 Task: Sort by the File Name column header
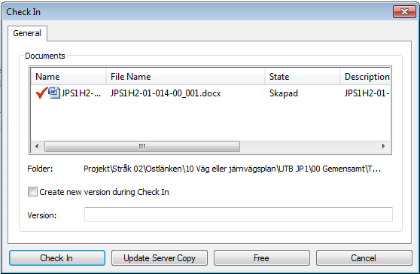point(186,77)
